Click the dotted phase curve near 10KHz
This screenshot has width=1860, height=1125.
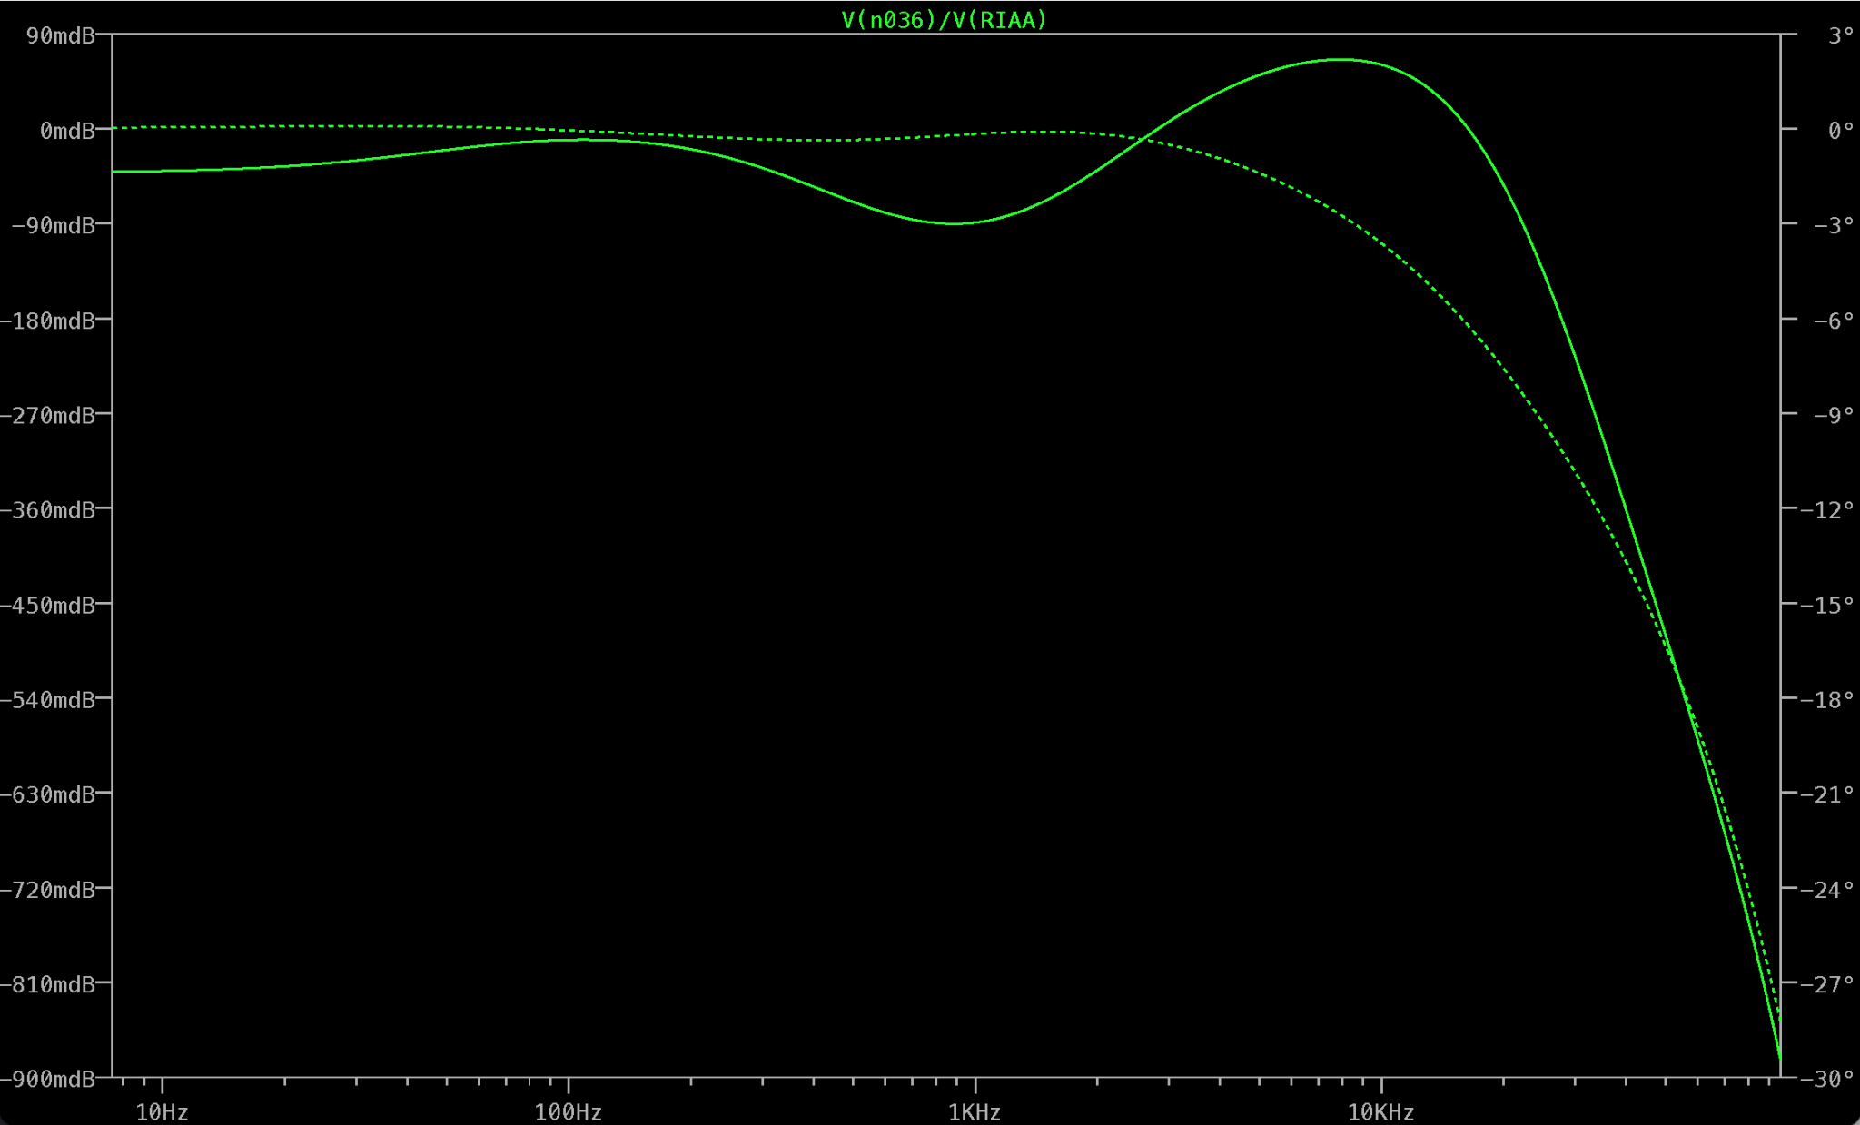(1380, 243)
